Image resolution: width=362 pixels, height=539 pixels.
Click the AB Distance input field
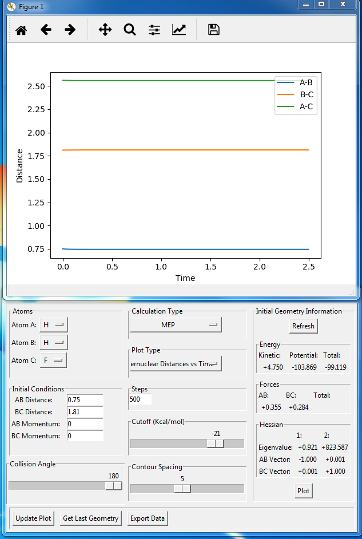(x=85, y=400)
